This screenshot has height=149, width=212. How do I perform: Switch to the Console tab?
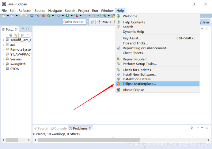(x=59, y=129)
